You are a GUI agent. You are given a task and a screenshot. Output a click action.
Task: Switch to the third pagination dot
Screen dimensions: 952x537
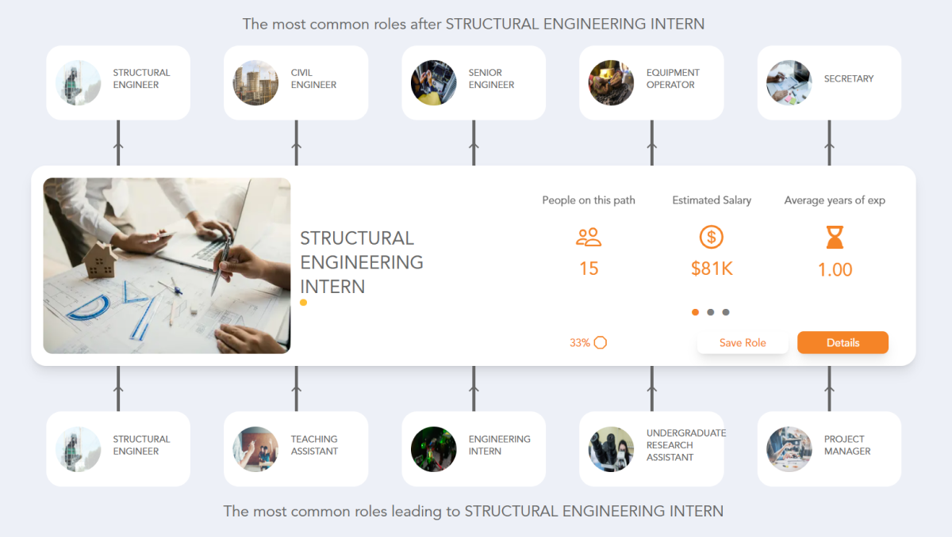(726, 312)
